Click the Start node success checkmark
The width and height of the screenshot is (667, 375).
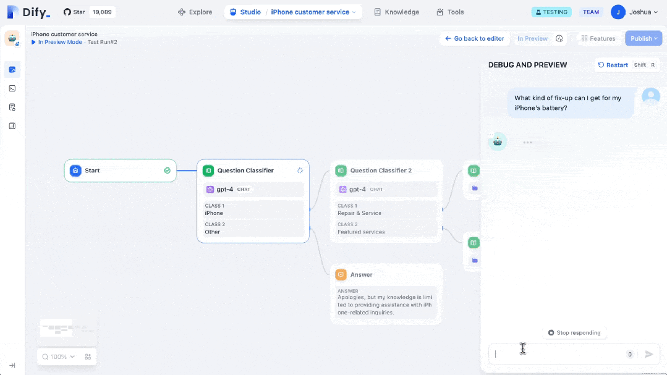[x=167, y=171]
